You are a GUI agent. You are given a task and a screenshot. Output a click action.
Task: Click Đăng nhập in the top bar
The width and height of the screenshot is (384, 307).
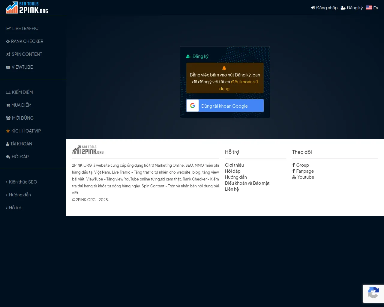pyautogui.click(x=324, y=8)
